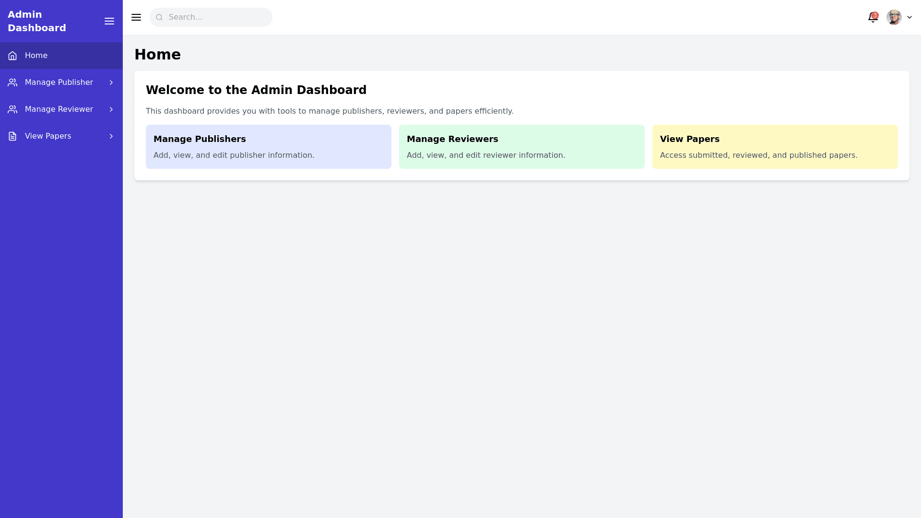The image size is (921, 518).
Task: Toggle sidebar with top bar hamburger button
Action: [x=136, y=17]
